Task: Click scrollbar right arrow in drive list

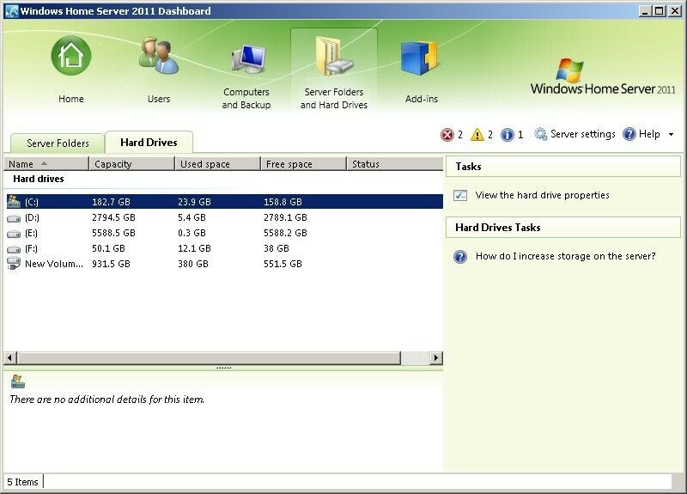Action: 436,357
